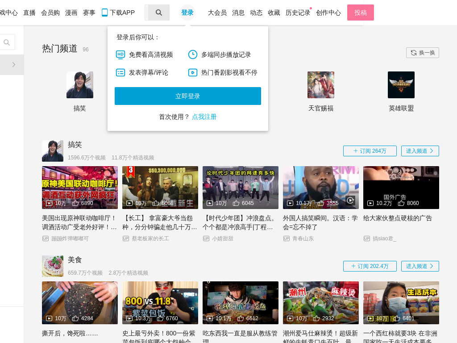Screen dimensions: 457x343
Task: Click UP icon beside 搞siao君_
Action: [367, 238]
